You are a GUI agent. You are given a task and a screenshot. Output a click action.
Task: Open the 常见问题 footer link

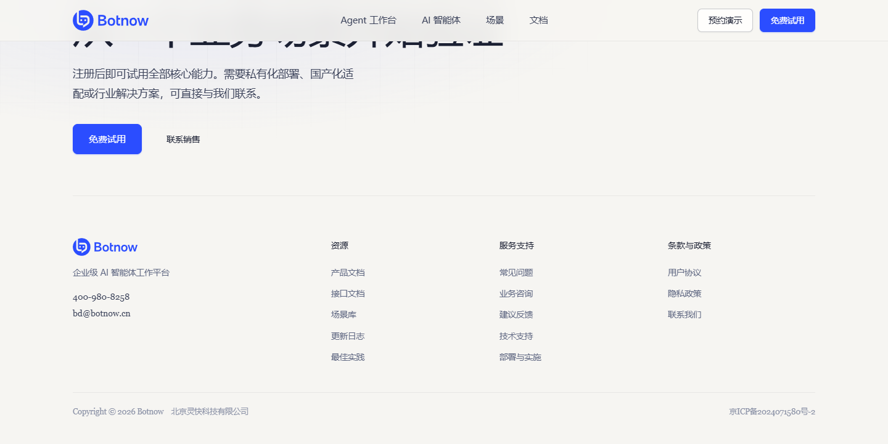coord(516,273)
